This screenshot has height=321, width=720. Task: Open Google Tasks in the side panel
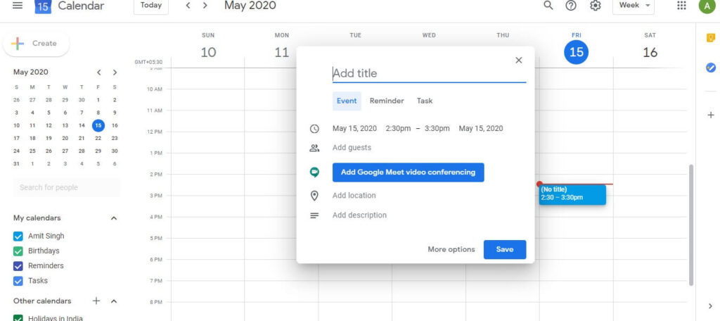pos(710,68)
